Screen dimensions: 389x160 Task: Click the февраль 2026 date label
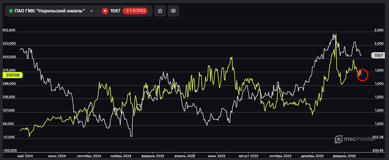click(x=345, y=156)
